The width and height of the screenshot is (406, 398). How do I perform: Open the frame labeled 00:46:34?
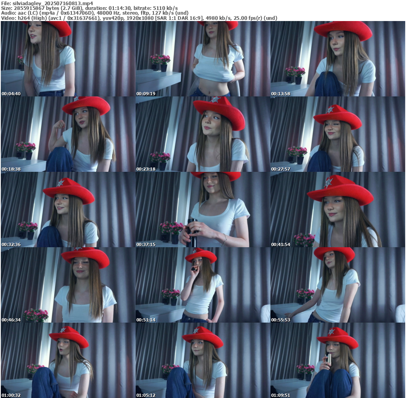click(x=68, y=285)
